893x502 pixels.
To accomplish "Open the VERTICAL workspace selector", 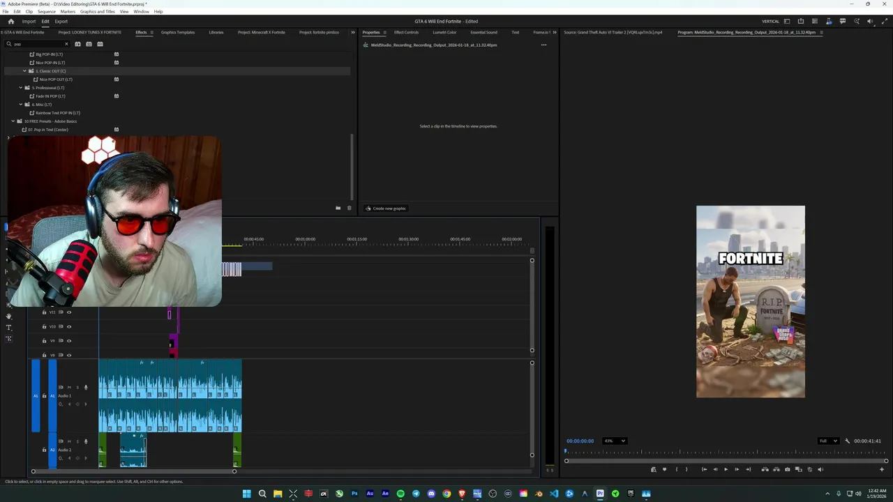I will [x=770, y=22].
